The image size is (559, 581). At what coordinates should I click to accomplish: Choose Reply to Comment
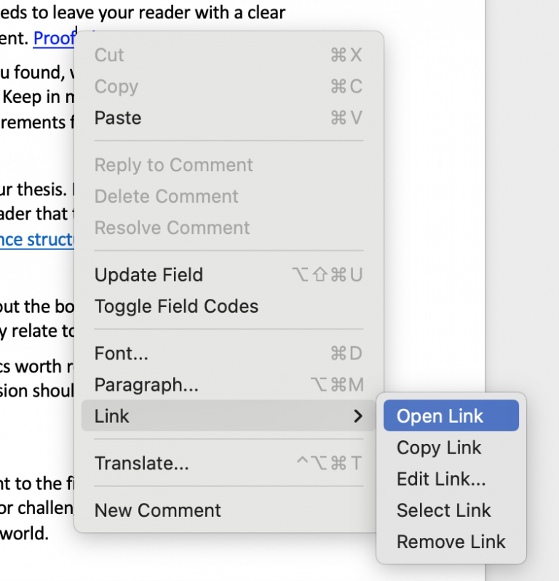pos(174,165)
